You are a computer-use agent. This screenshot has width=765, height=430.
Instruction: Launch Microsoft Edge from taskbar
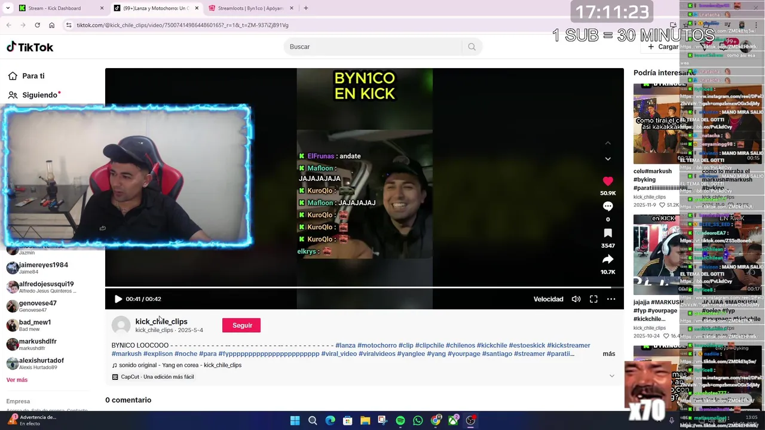click(330, 420)
